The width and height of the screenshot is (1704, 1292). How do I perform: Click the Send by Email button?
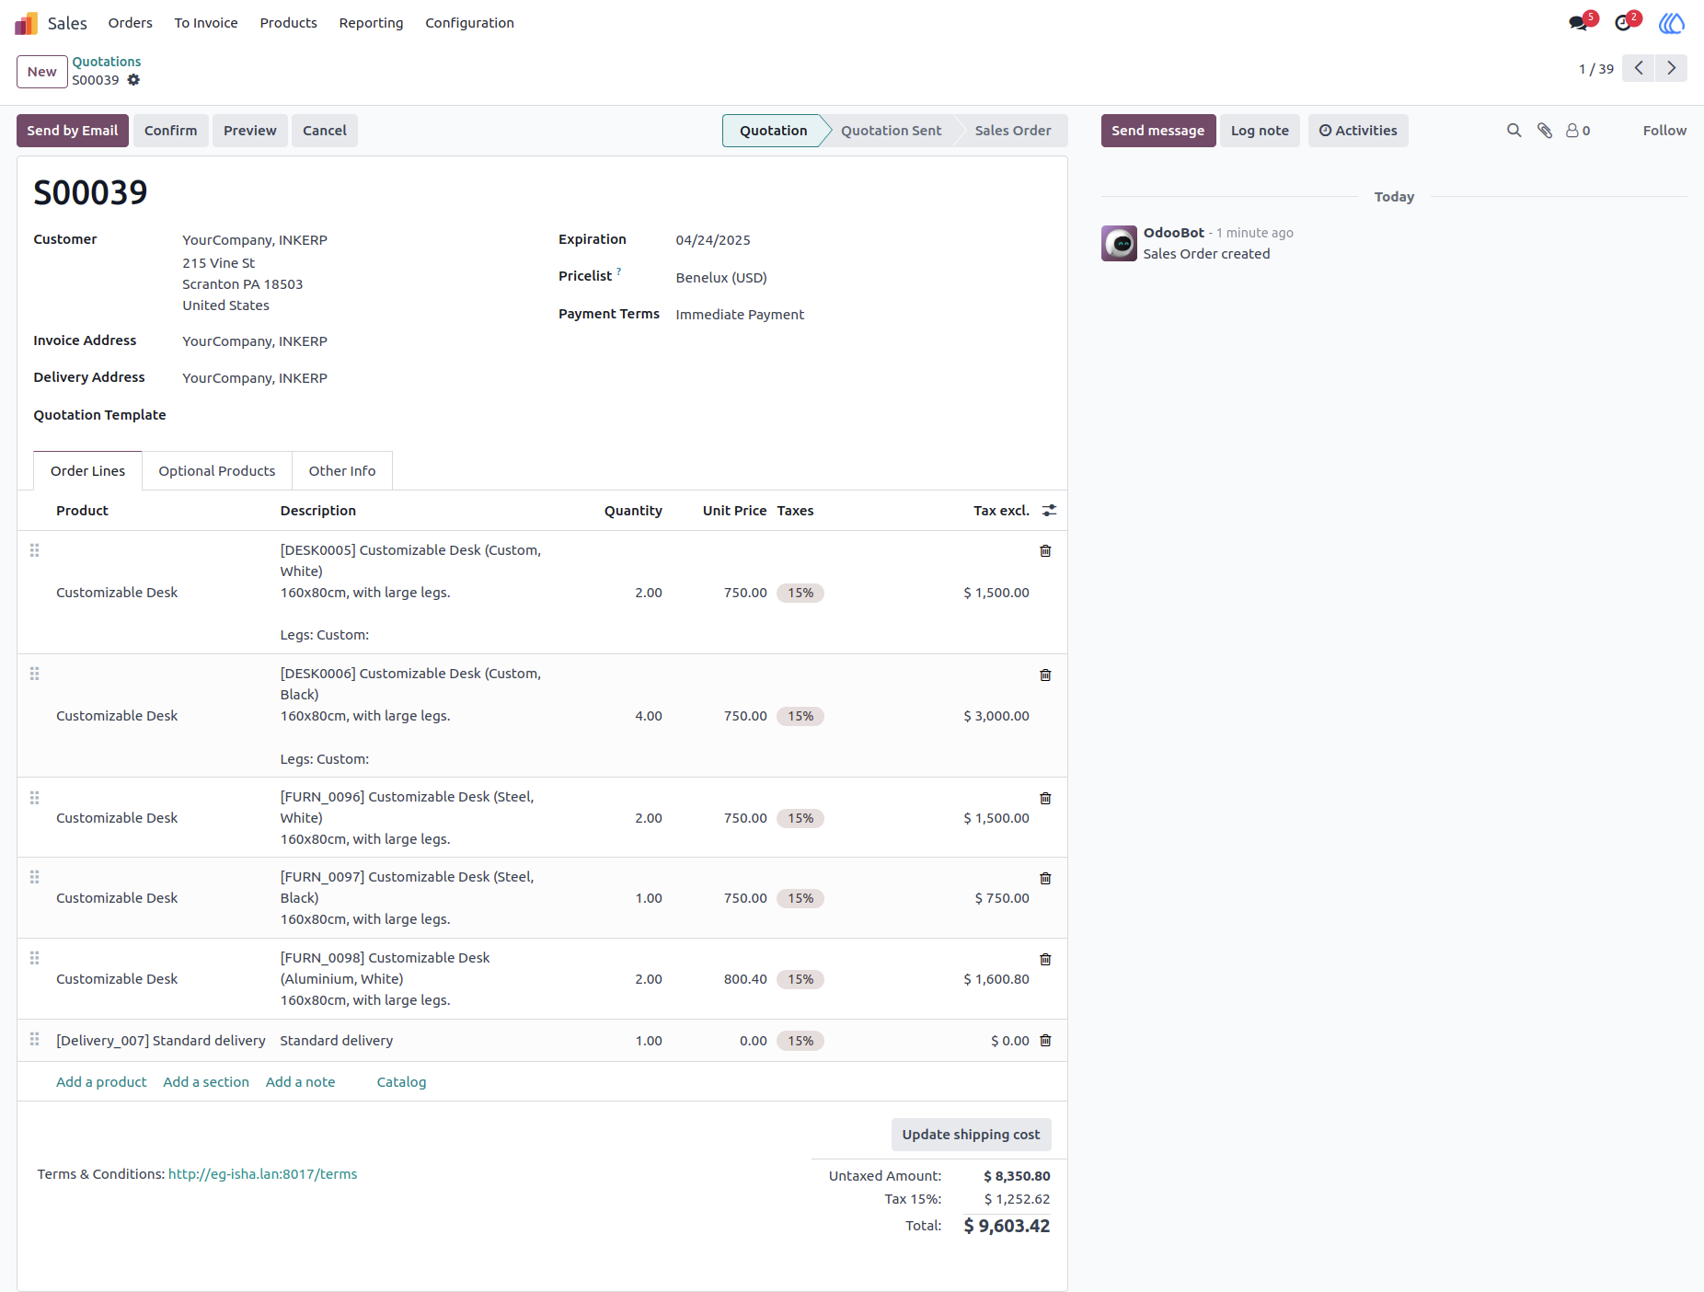(73, 131)
